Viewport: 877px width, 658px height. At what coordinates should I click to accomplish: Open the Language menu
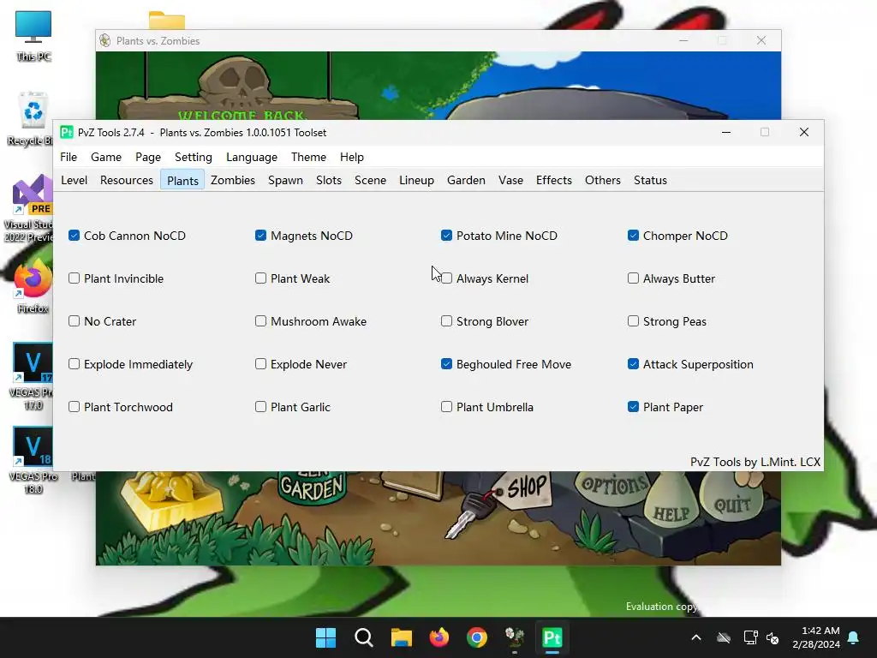coord(252,158)
